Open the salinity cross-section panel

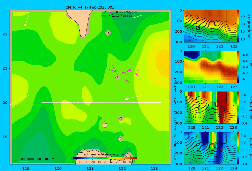210,67
